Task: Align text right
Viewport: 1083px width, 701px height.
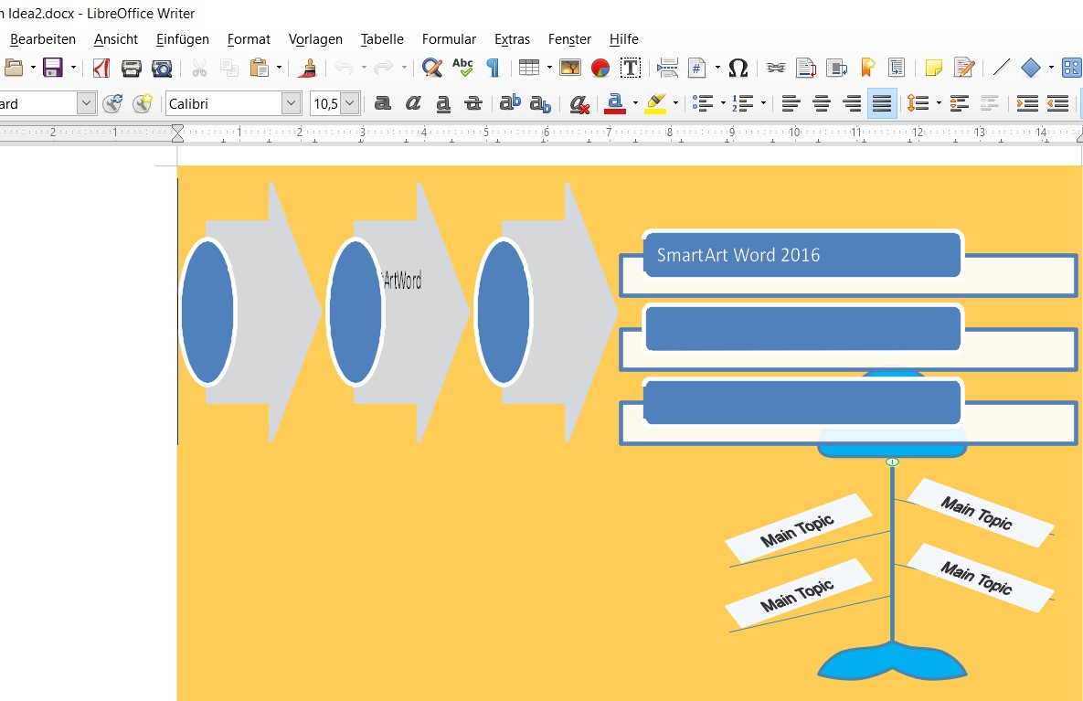Action: tap(852, 103)
